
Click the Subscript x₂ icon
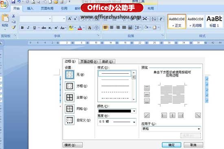click(x=50, y=28)
